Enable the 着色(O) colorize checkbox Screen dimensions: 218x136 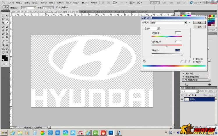pyautogui.click(x=194, y=59)
